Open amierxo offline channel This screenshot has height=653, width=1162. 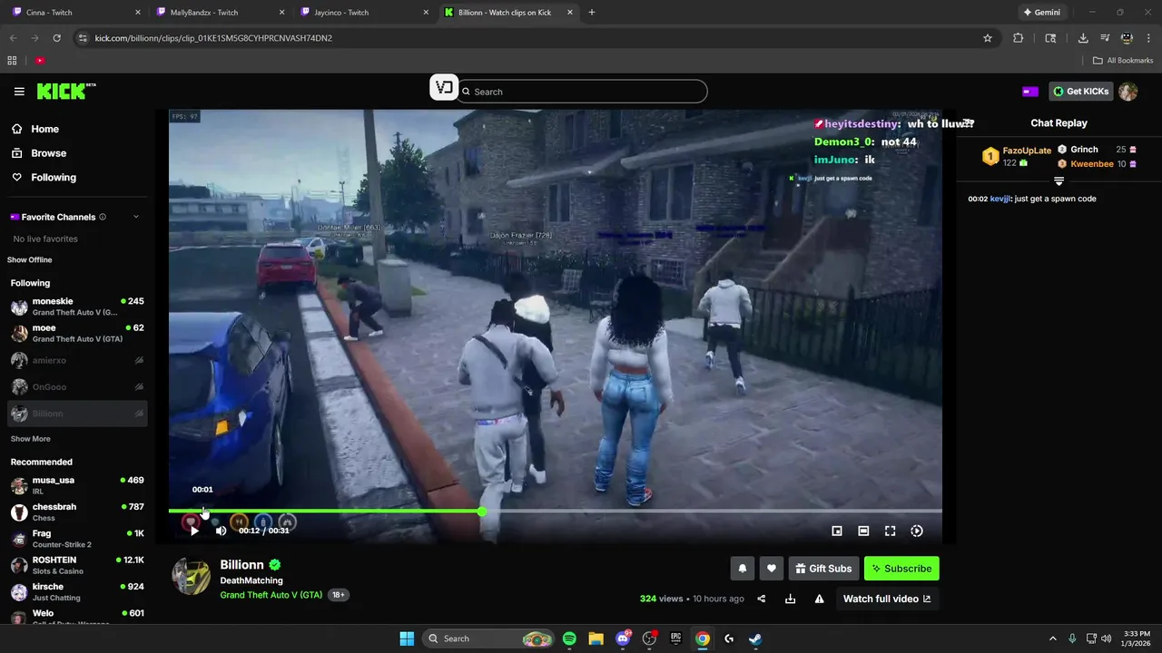[x=77, y=360]
